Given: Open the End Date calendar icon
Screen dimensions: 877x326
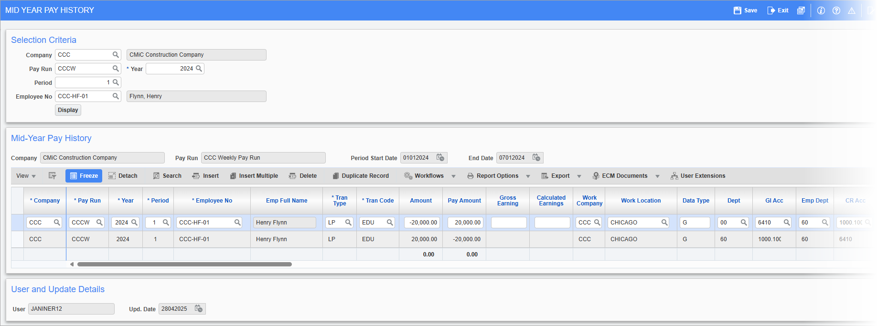Looking at the screenshot, I should tap(536, 158).
